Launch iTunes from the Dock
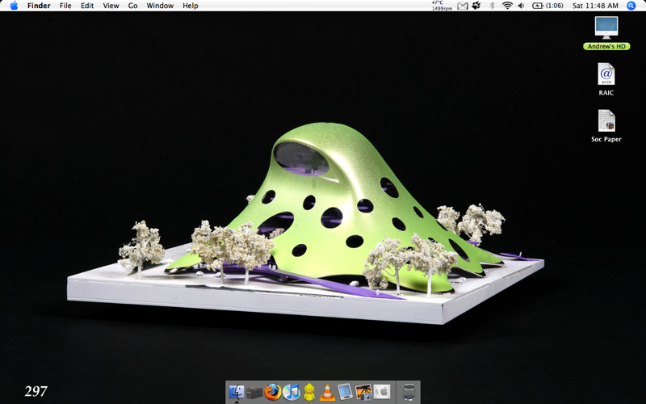The height and width of the screenshot is (404, 646). [x=291, y=392]
